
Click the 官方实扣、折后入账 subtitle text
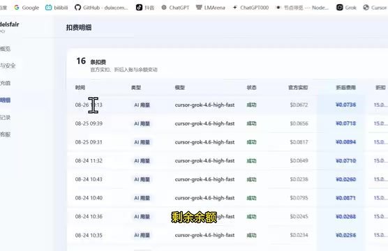click(124, 70)
